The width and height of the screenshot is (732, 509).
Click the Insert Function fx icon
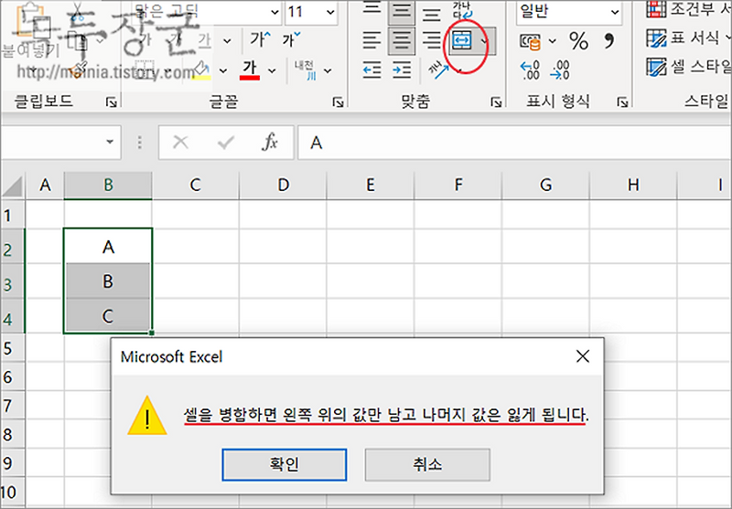click(x=270, y=143)
